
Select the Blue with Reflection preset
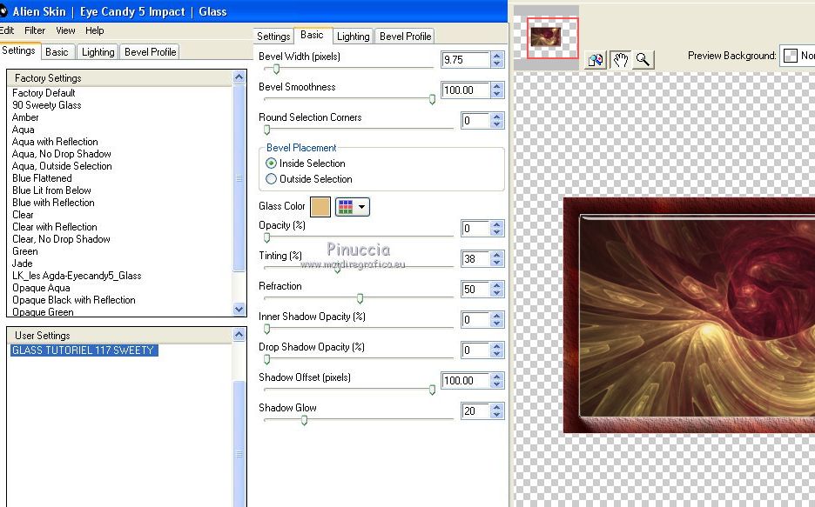click(53, 203)
